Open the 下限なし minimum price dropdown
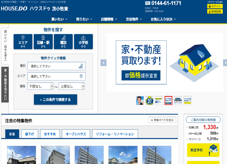This screenshot has height=164, width=227. click(40, 86)
